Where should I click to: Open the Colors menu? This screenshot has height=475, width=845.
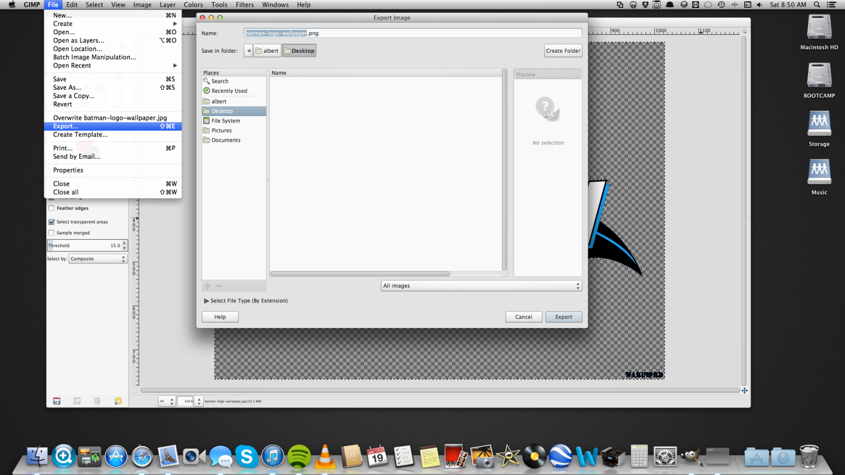click(x=193, y=5)
